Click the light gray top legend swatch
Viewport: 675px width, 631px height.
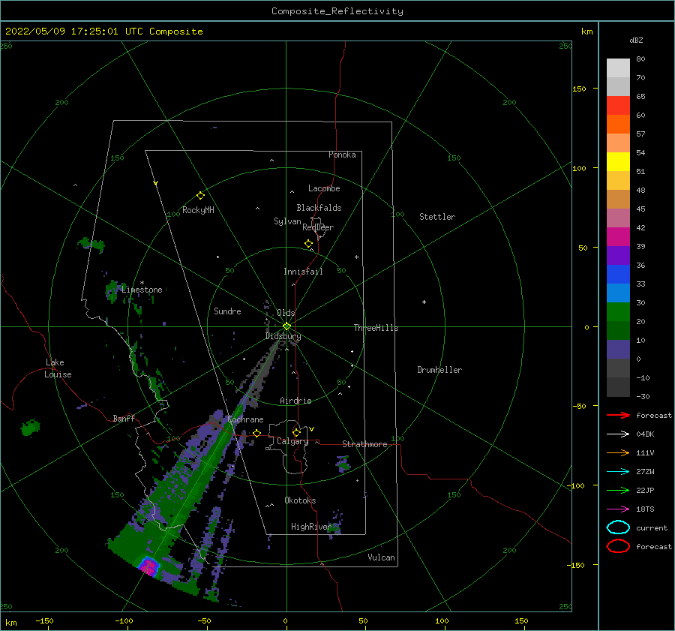618,68
